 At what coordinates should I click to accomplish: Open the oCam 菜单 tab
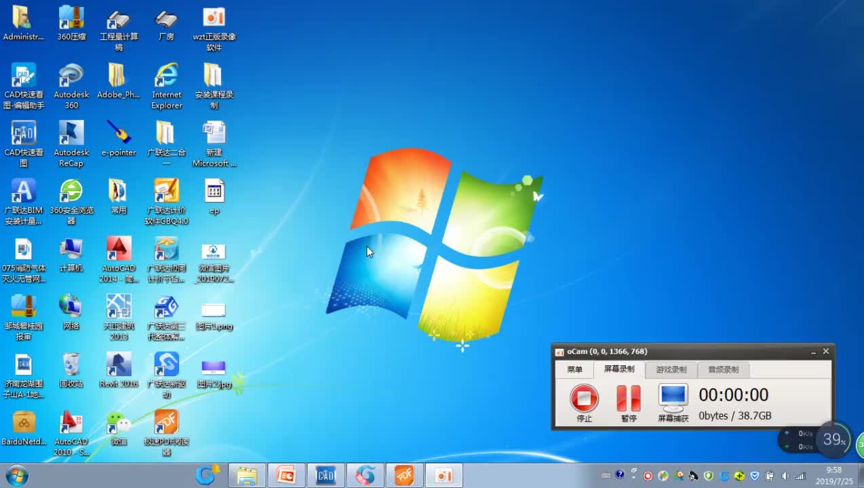[x=575, y=369]
